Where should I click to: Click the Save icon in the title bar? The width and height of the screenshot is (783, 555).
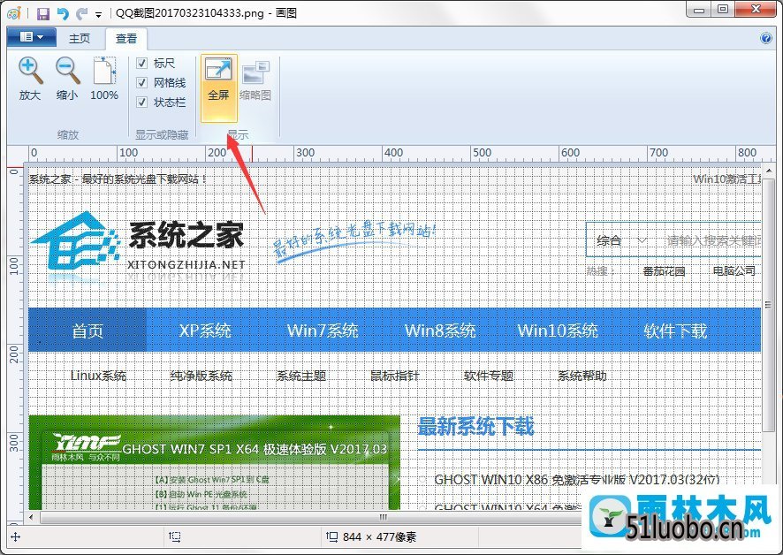click(43, 13)
